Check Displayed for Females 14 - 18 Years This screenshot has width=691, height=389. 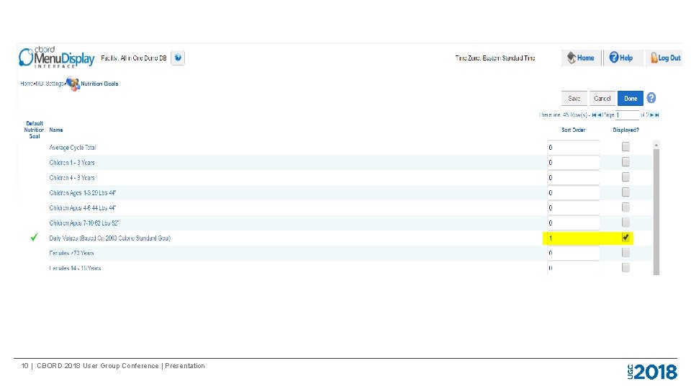point(625,268)
